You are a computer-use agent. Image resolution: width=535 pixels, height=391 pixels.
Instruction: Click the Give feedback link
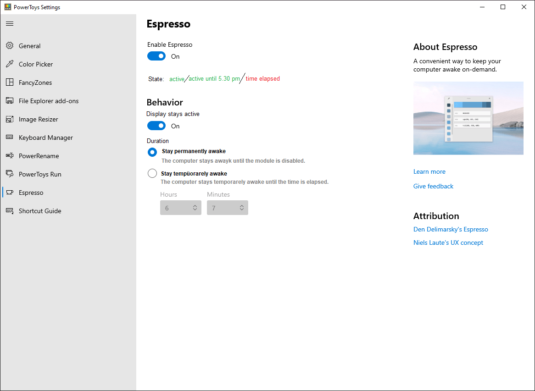pos(433,186)
